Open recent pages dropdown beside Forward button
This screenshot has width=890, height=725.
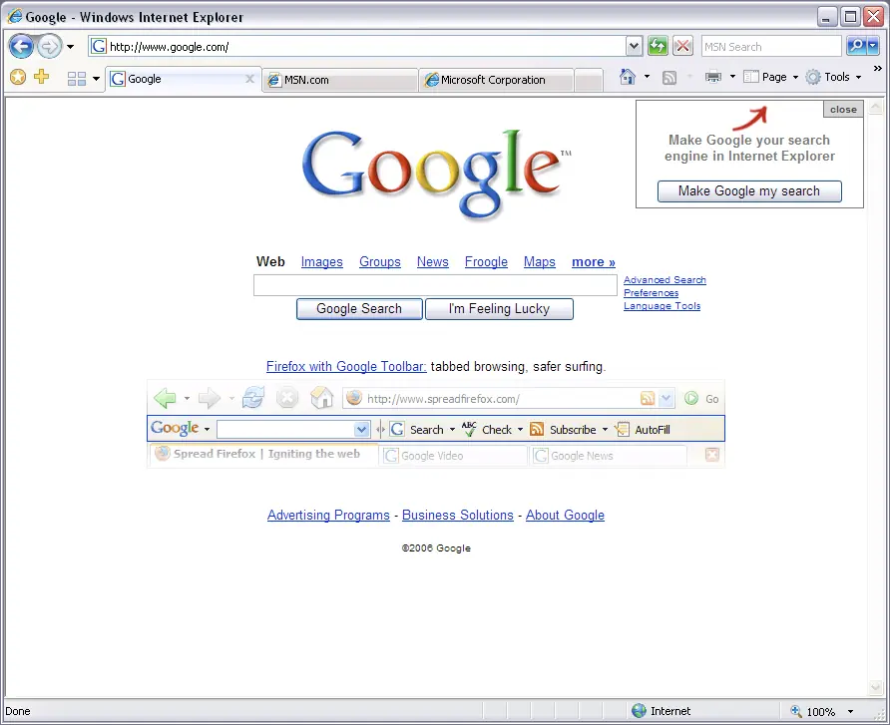coord(71,47)
